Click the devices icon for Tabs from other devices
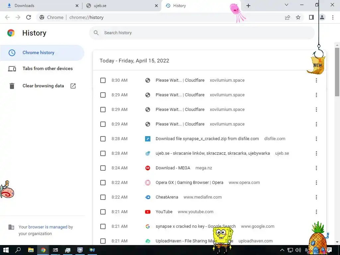 [12, 69]
